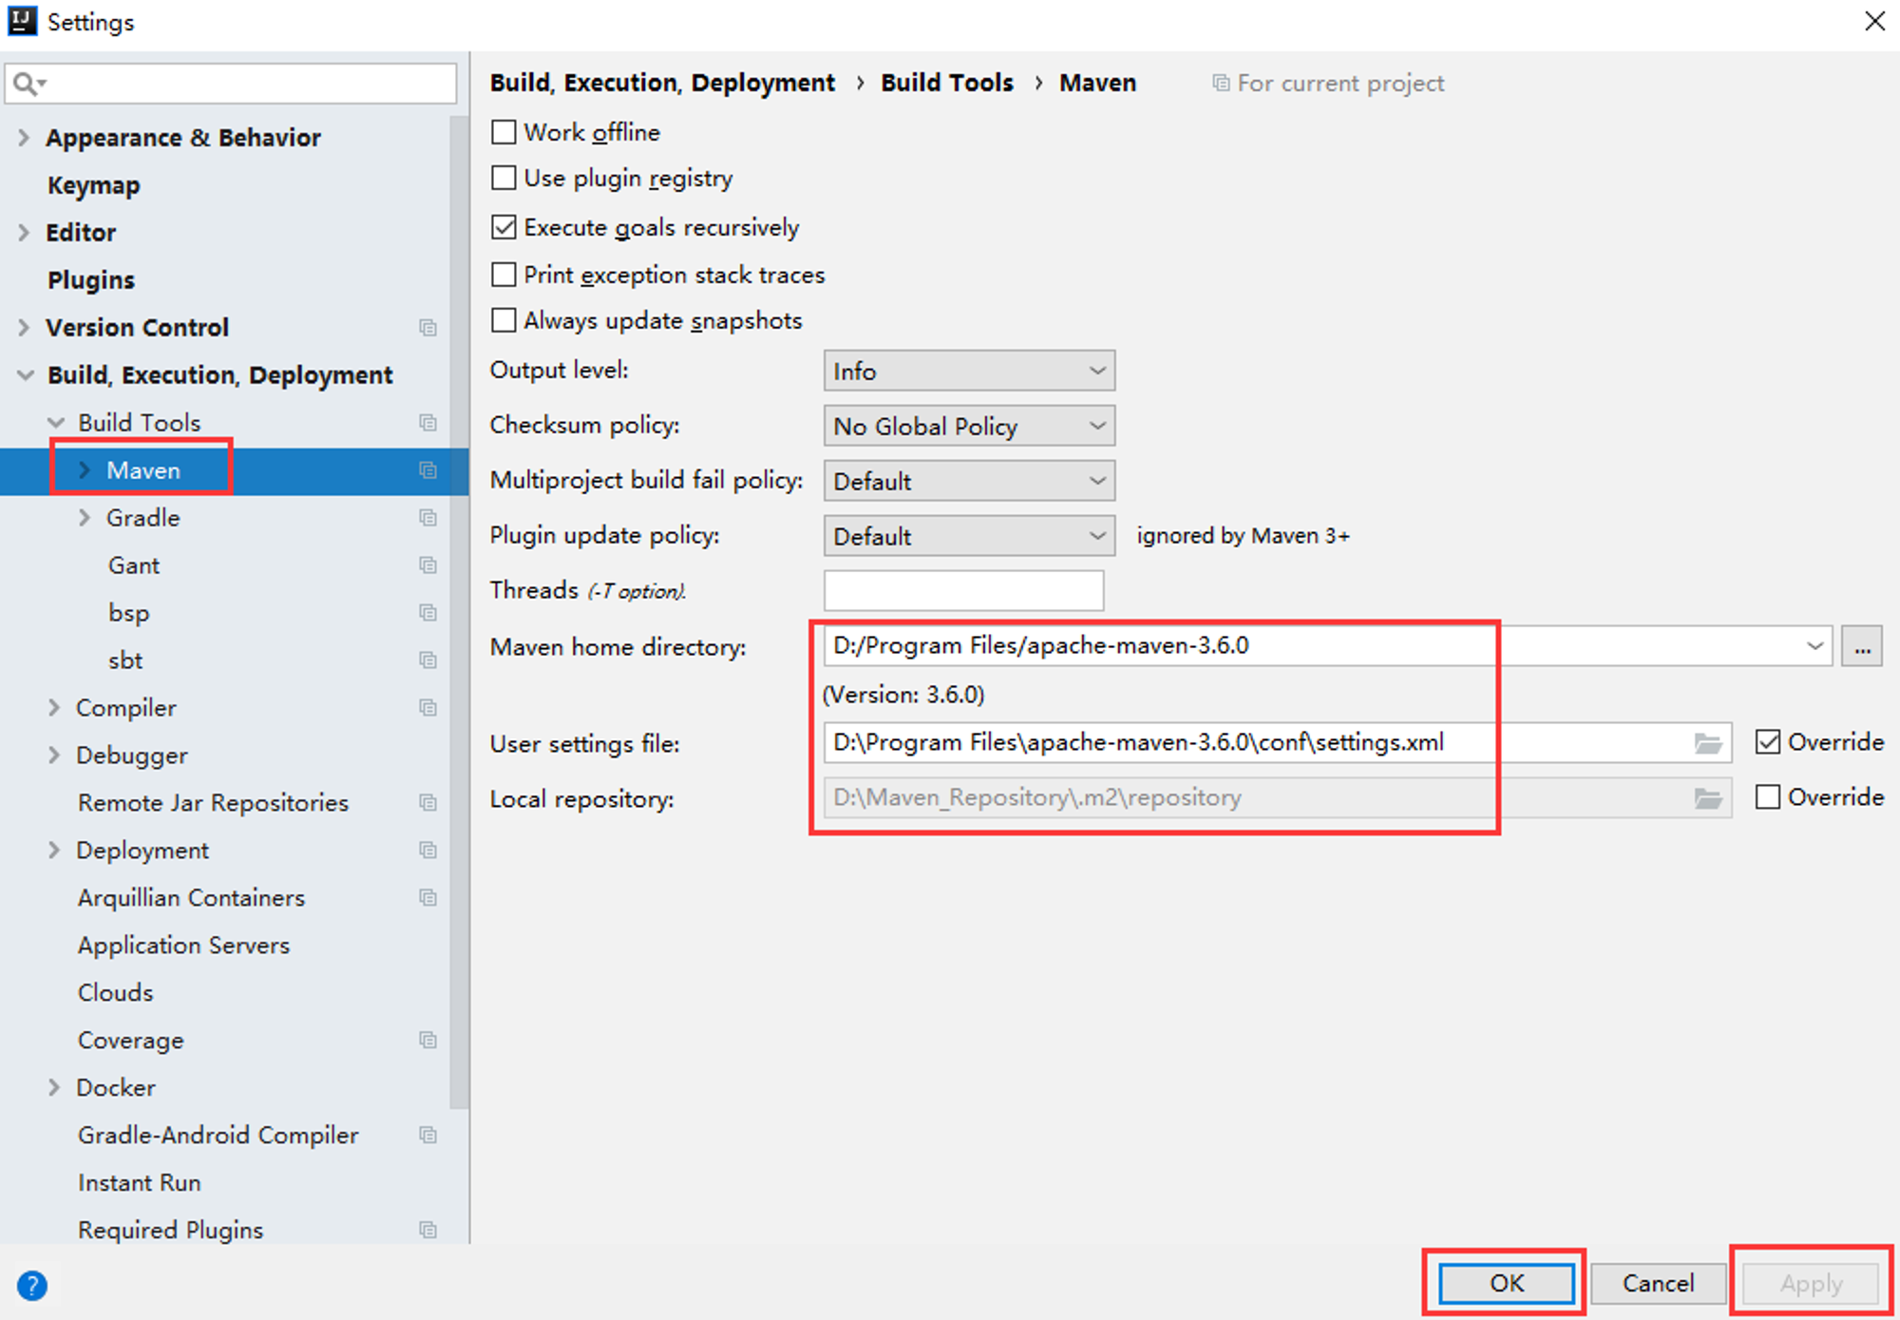Click the project-level icon beside Maven
The width and height of the screenshot is (1900, 1320).
pyautogui.click(x=428, y=469)
